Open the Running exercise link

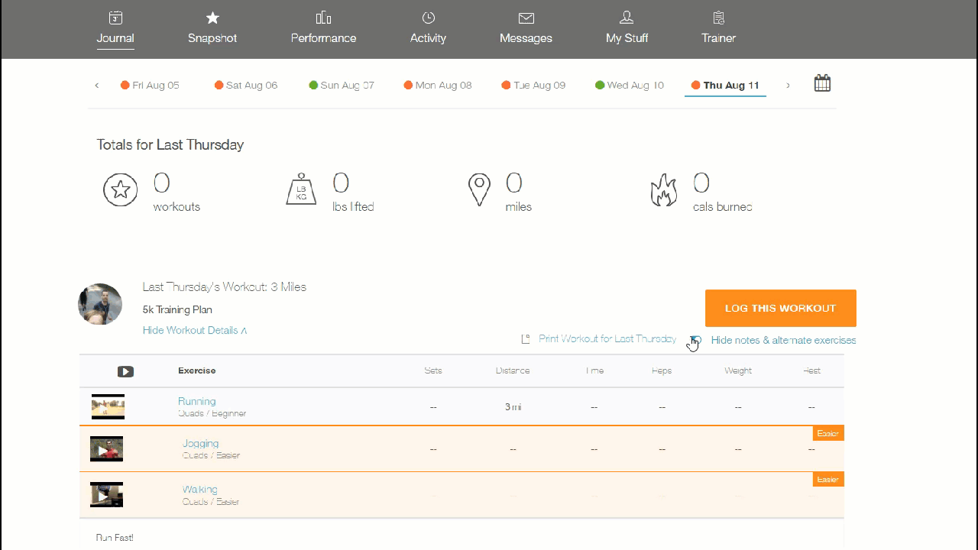click(197, 402)
